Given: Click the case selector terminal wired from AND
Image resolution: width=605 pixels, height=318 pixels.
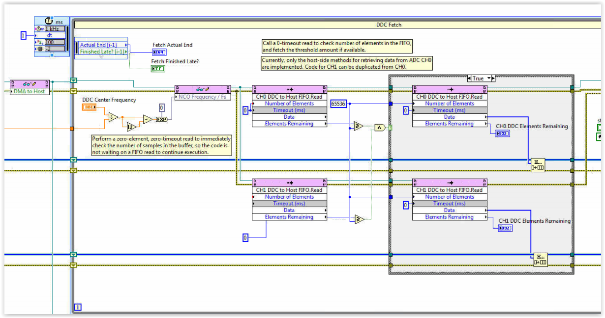Looking at the screenshot, I should click(391, 128).
